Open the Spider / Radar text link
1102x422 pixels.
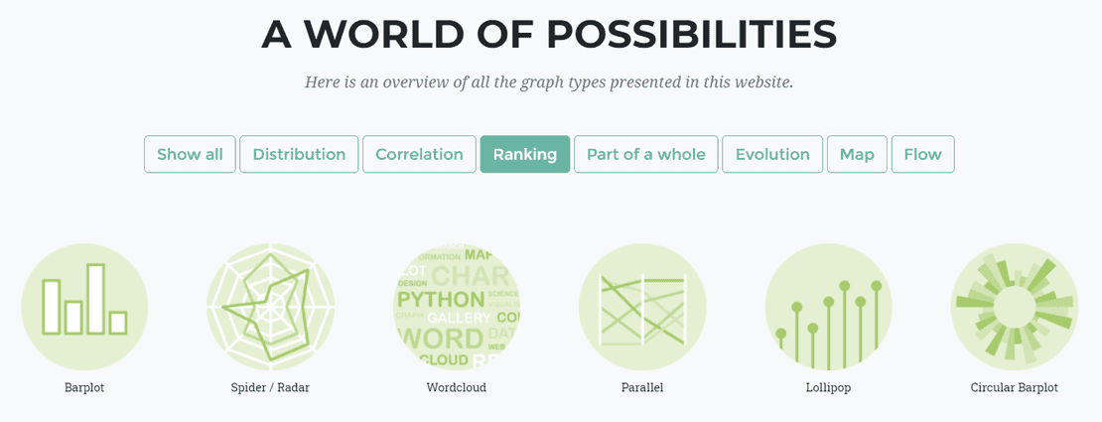pos(270,387)
